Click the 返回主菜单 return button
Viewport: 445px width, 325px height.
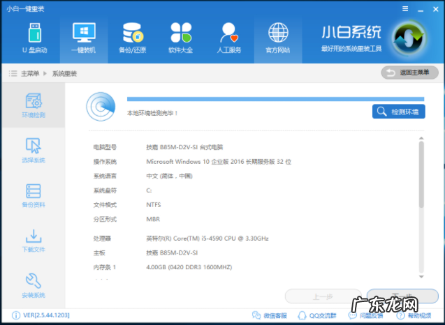click(409, 73)
